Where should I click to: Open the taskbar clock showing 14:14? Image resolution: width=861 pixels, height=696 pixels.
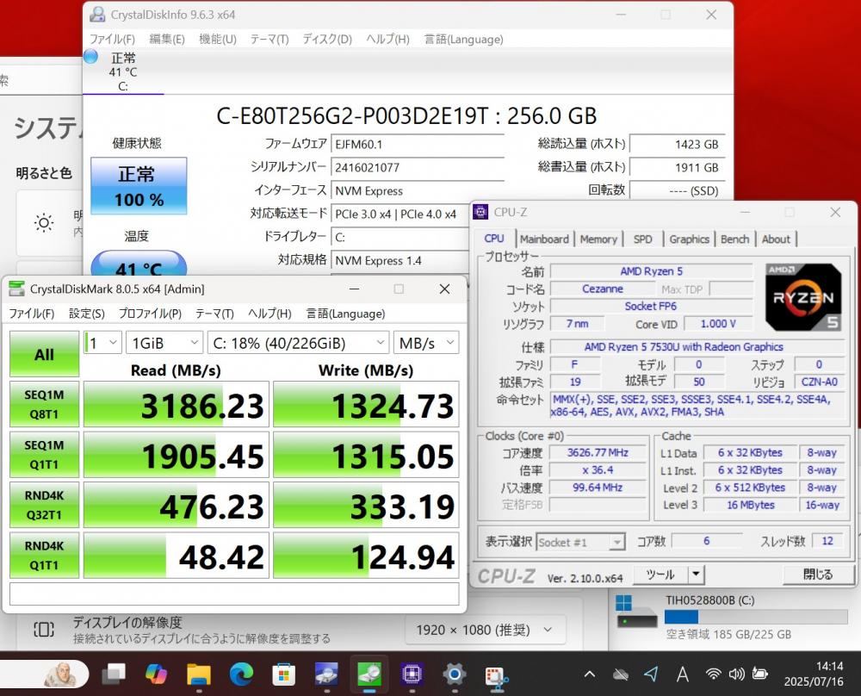[x=814, y=674]
